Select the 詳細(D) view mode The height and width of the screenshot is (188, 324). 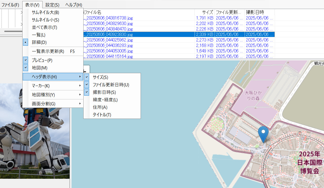tap(39, 42)
